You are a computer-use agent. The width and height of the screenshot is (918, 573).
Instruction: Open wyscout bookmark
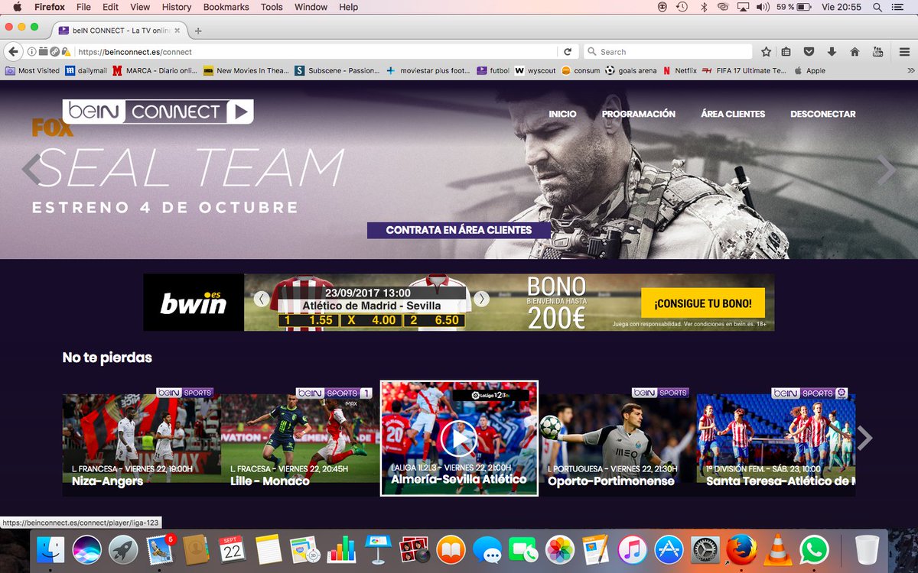[x=535, y=70]
